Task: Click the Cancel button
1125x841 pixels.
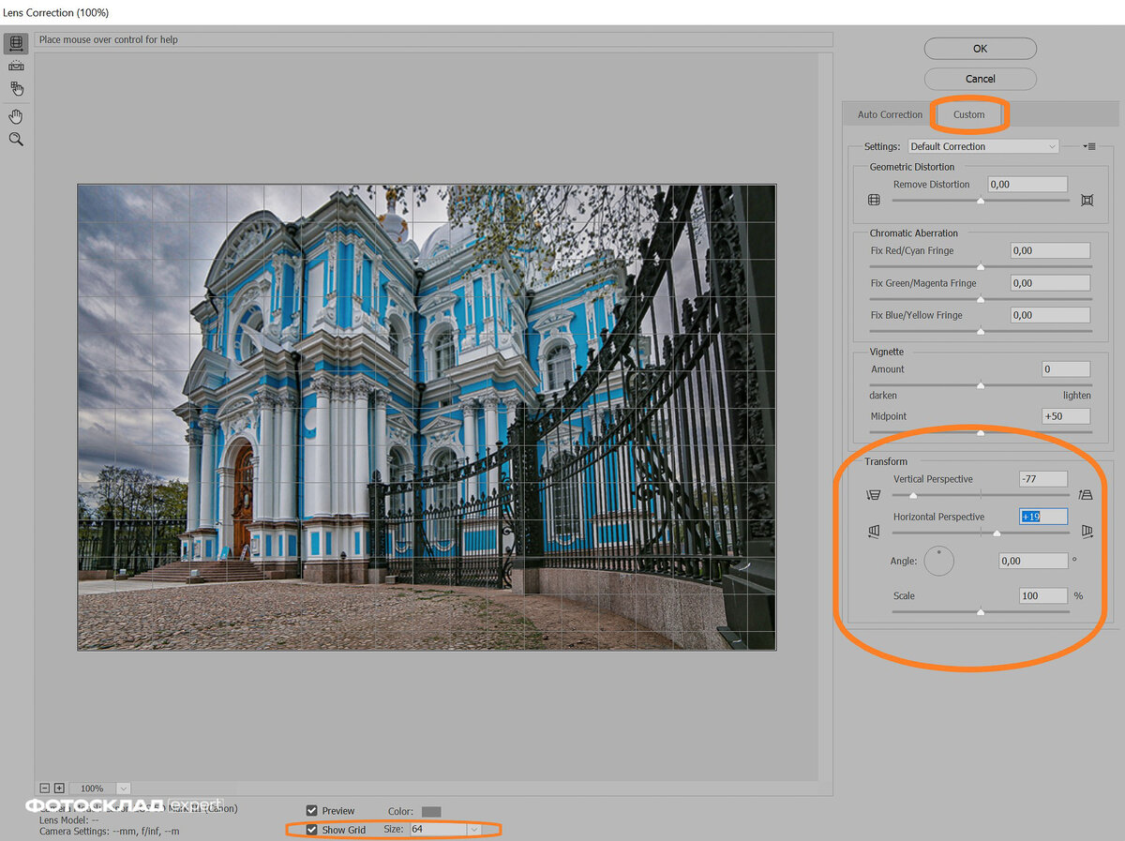Action: point(980,79)
